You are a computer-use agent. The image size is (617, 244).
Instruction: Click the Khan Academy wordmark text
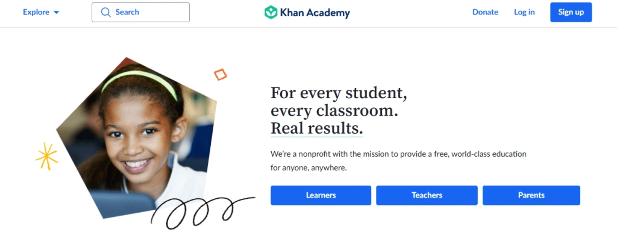(315, 13)
